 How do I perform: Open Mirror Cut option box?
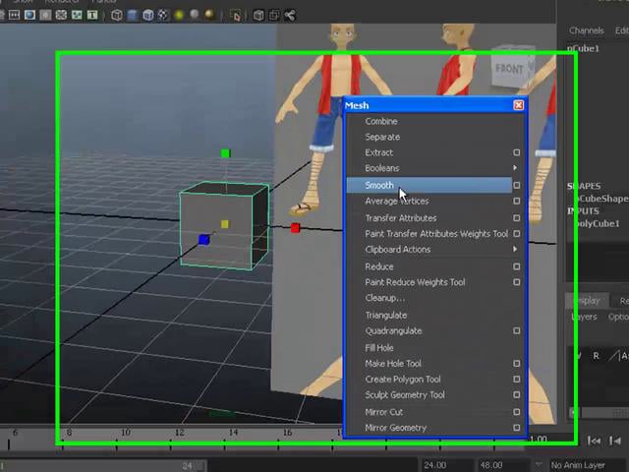[x=517, y=412]
